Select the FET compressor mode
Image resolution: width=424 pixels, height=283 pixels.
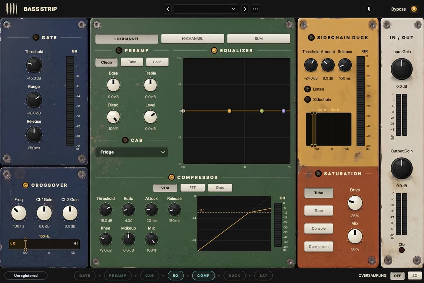click(193, 188)
